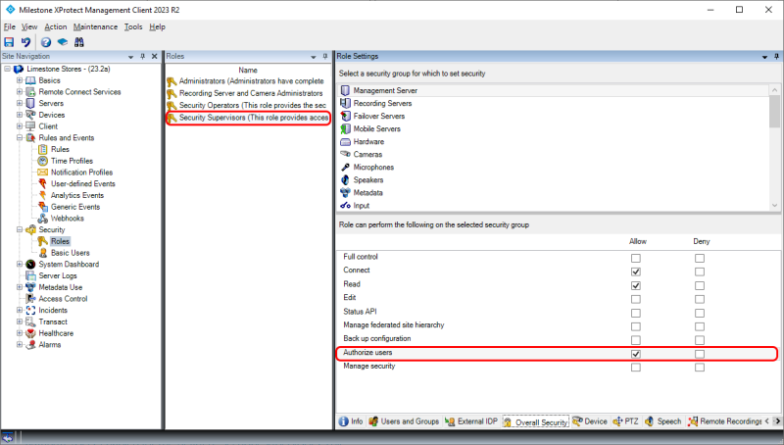Click the Mobile Servers group icon
This screenshot has height=445, width=784.
[x=345, y=129]
